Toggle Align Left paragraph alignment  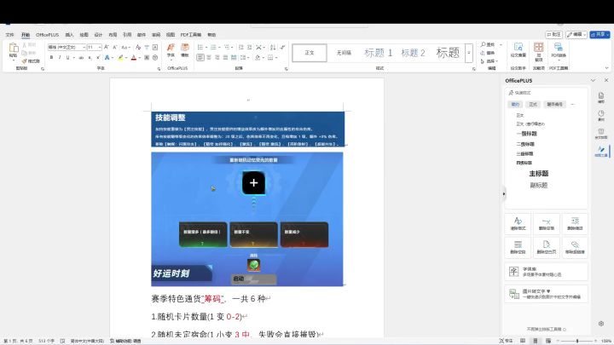click(x=200, y=58)
